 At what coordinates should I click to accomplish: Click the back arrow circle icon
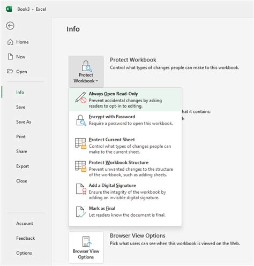pos(10,26)
